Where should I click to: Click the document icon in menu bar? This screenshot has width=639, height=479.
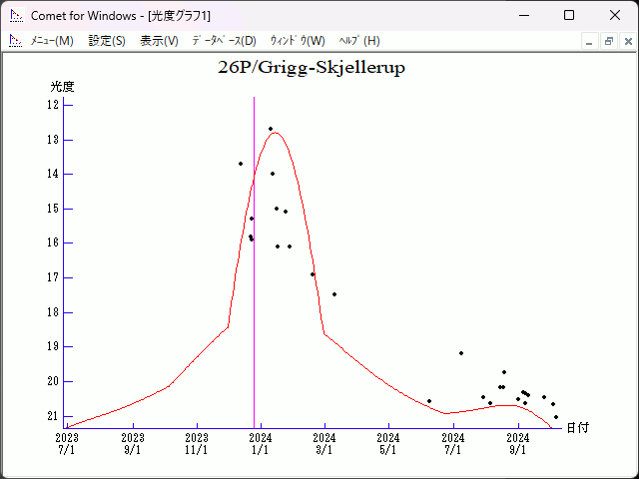pos(16,41)
